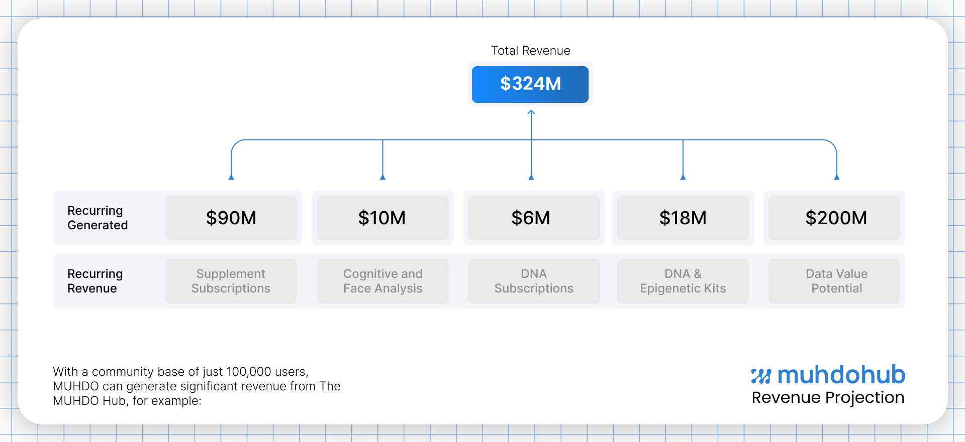
Task: Choose the $200M value box
Action: pos(834,218)
